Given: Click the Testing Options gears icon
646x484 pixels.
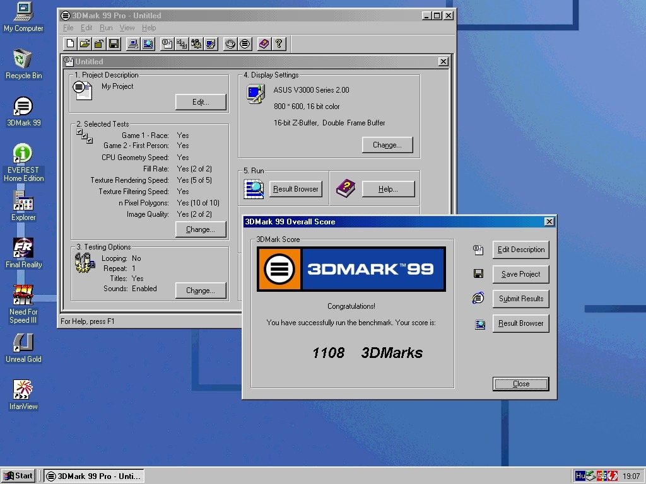Looking at the screenshot, I should click(x=84, y=263).
